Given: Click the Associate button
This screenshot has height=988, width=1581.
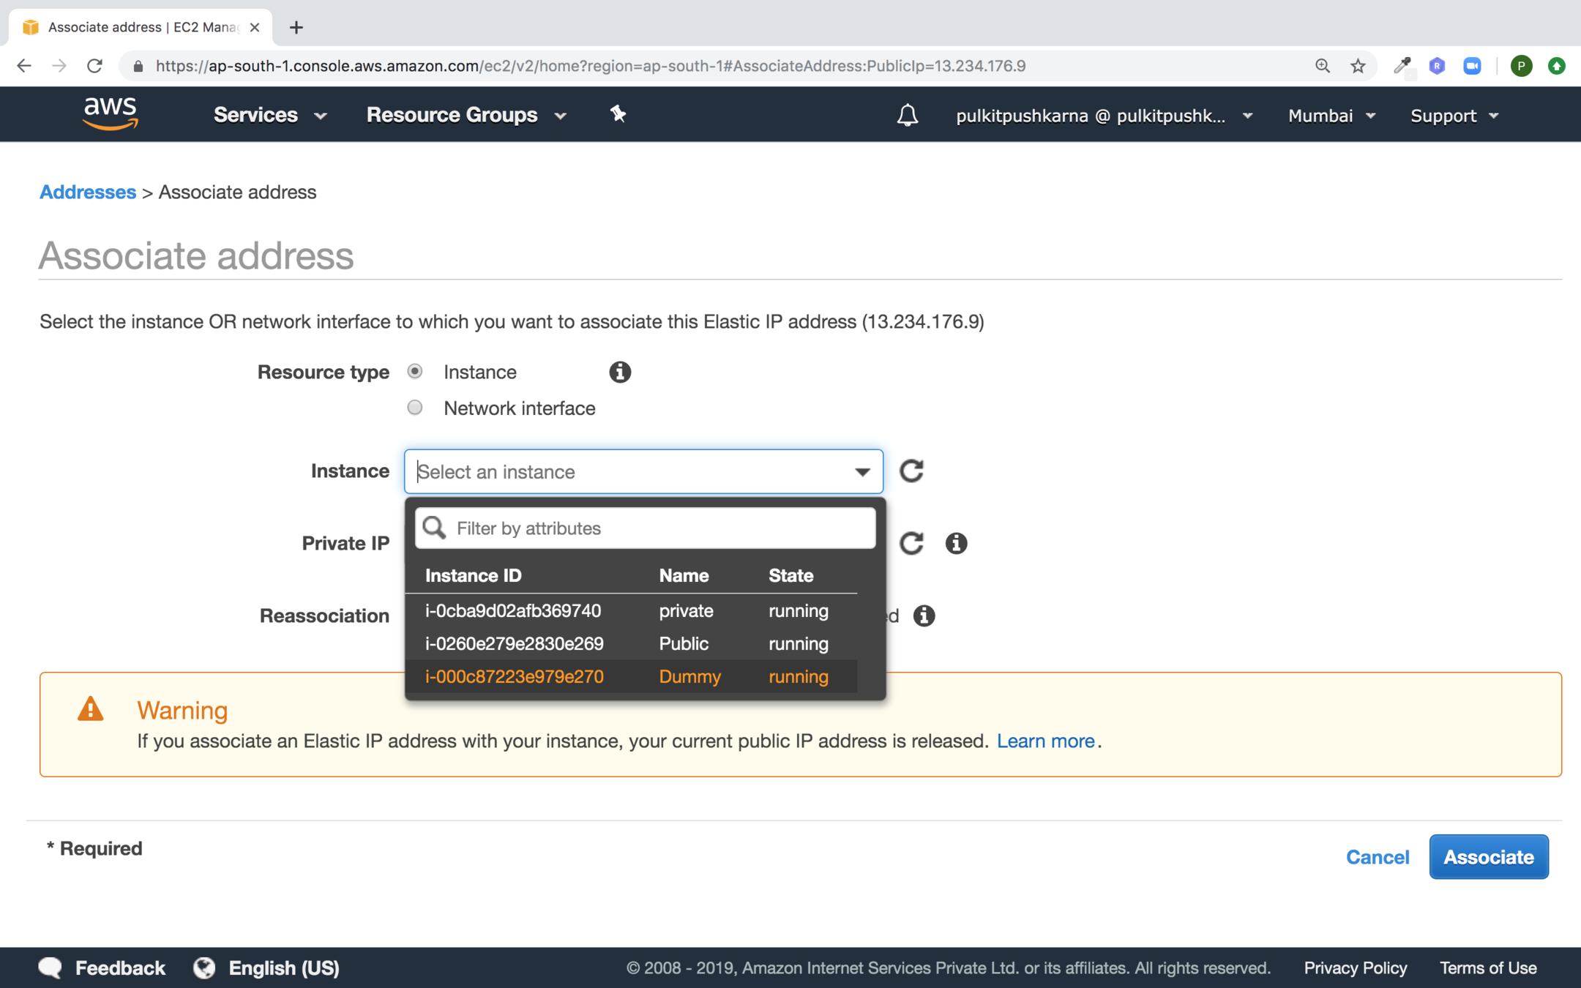Looking at the screenshot, I should tap(1488, 856).
